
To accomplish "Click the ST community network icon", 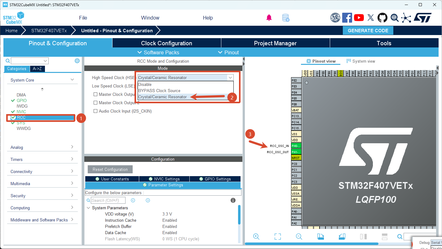I will point(406,18).
